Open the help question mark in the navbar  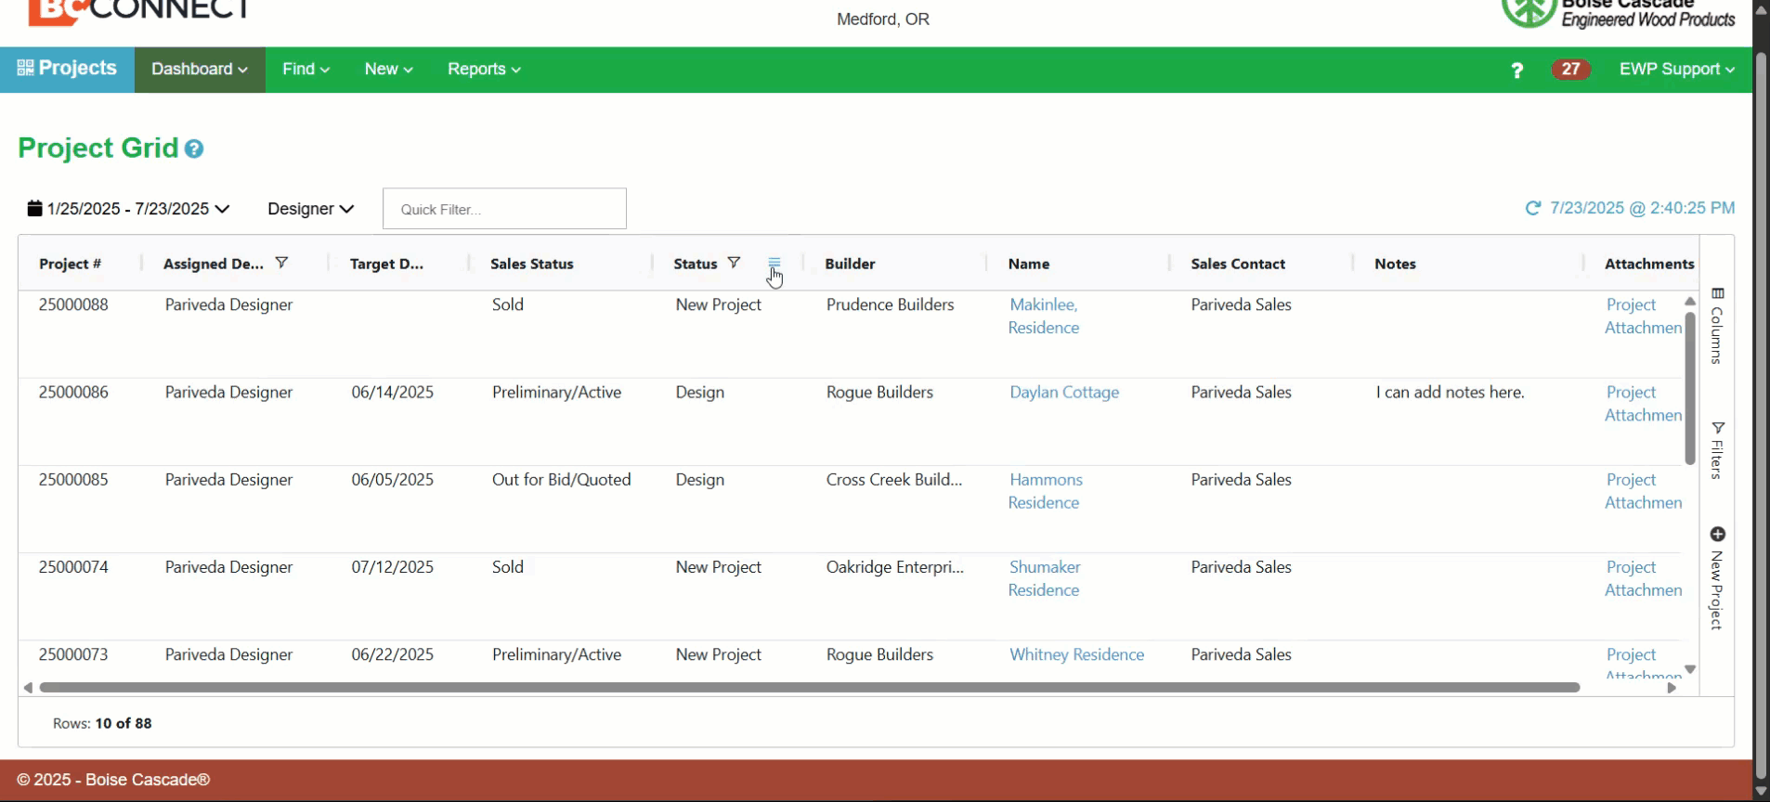click(x=1516, y=70)
